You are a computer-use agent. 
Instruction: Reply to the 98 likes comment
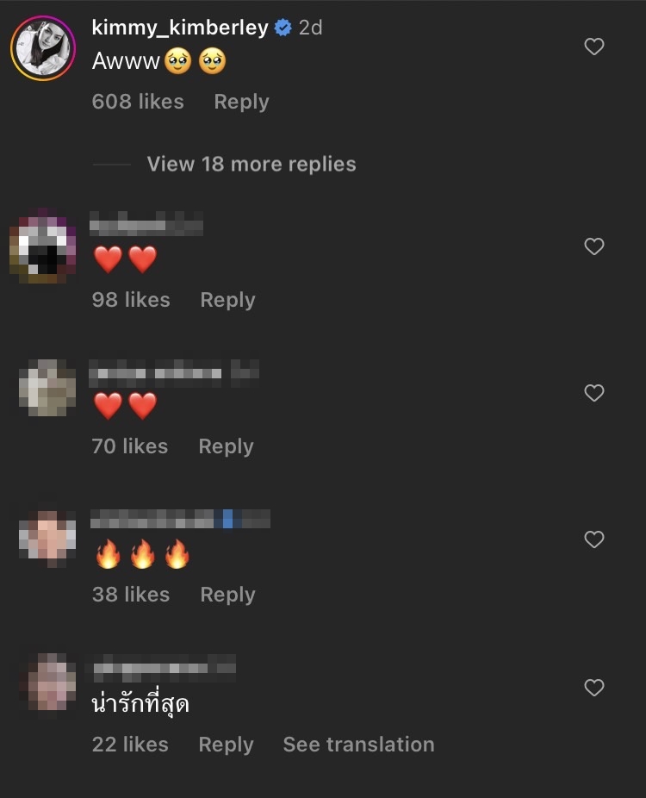[x=227, y=300]
